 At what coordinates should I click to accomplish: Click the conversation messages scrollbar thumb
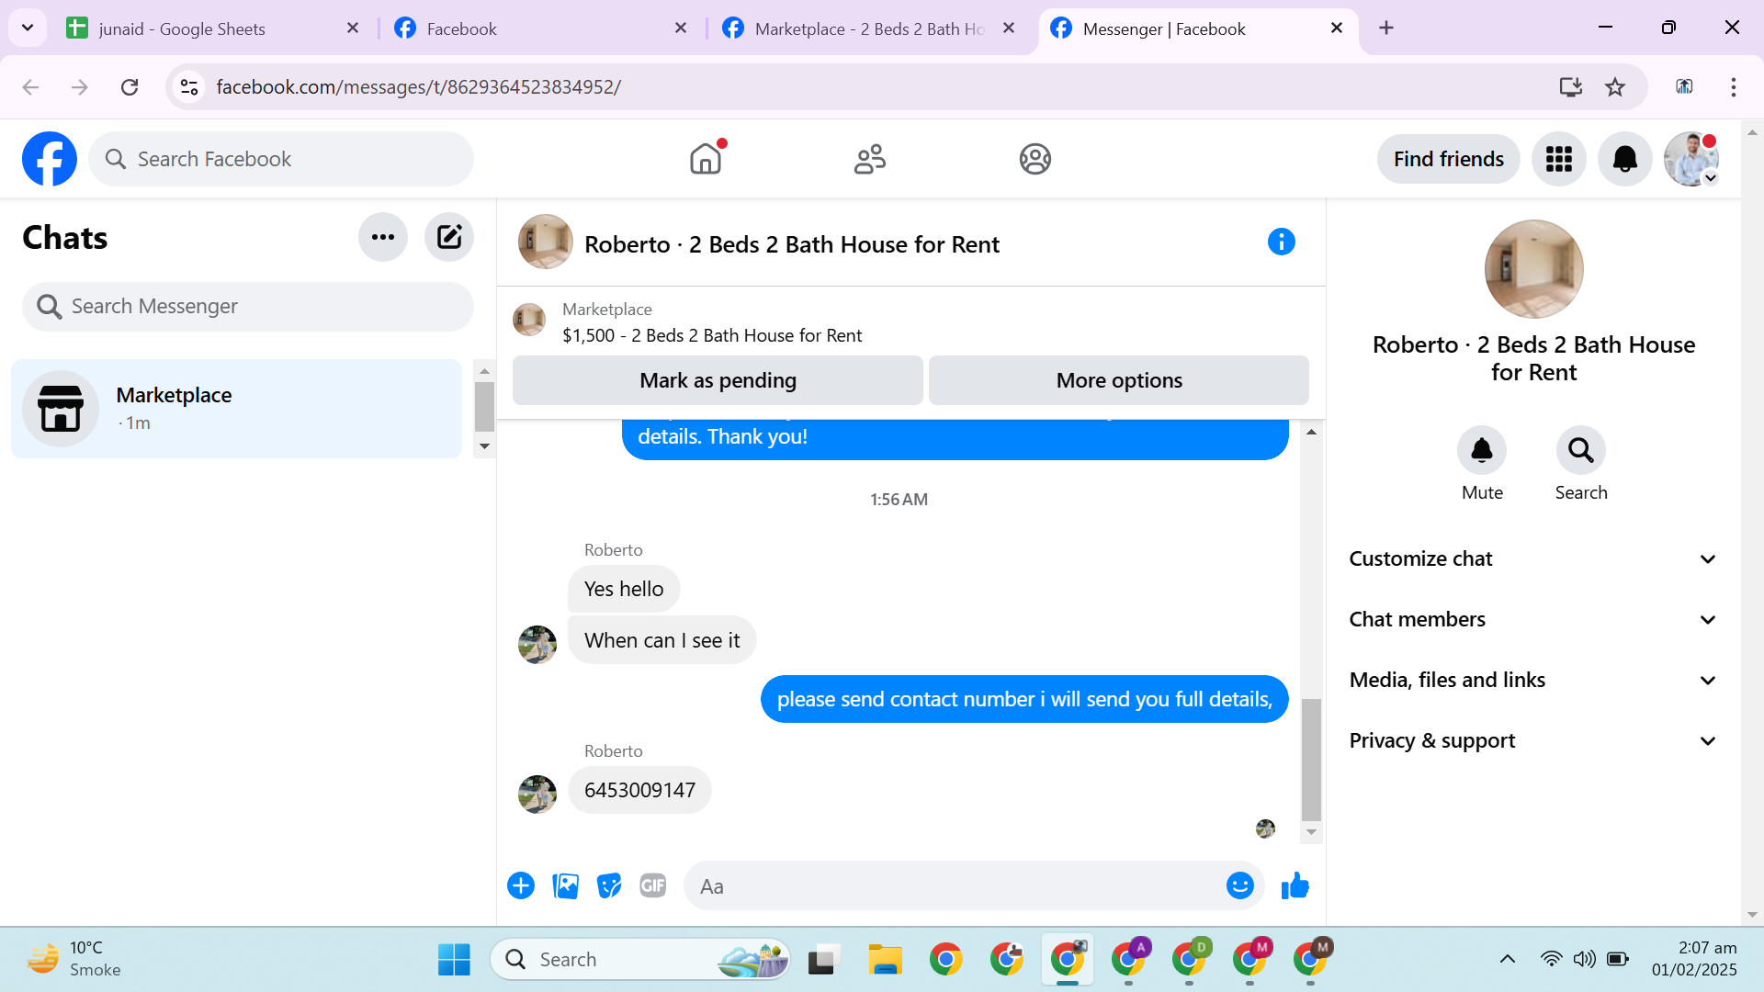pyautogui.click(x=1312, y=760)
